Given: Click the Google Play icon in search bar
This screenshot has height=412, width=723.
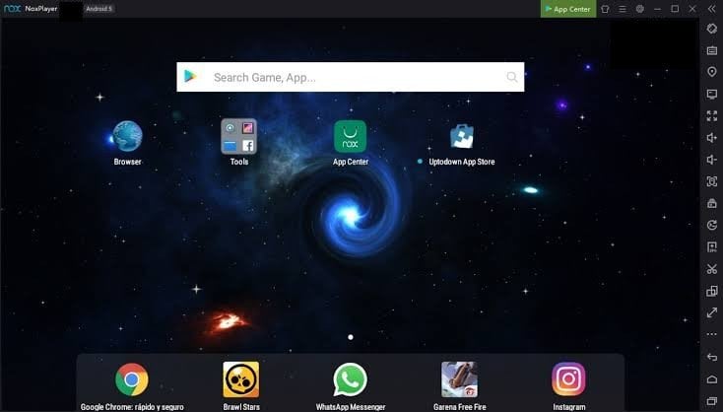Looking at the screenshot, I should 190,76.
